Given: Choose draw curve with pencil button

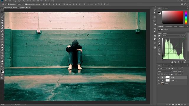Looking at the screenshot, I should pyautogui.click(x=159, y=49).
